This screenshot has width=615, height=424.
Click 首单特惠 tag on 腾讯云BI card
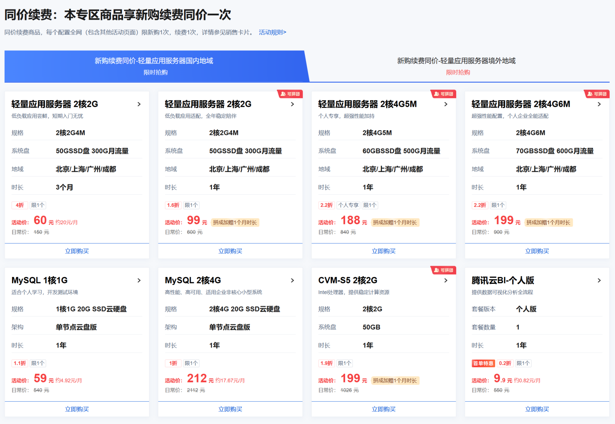click(483, 363)
